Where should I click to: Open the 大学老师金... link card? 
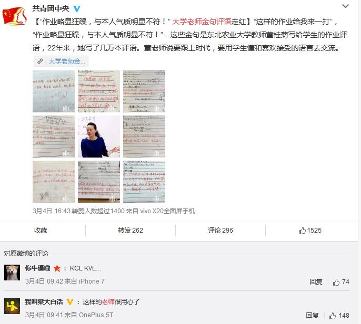pos(61,61)
